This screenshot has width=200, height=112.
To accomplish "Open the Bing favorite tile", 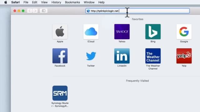I will [153, 32].
